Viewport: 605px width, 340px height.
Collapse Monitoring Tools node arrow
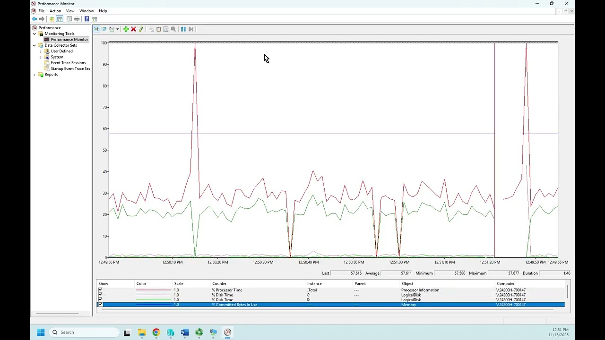tap(34, 34)
